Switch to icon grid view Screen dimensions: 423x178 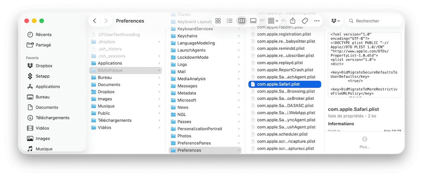click(x=218, y=21)
